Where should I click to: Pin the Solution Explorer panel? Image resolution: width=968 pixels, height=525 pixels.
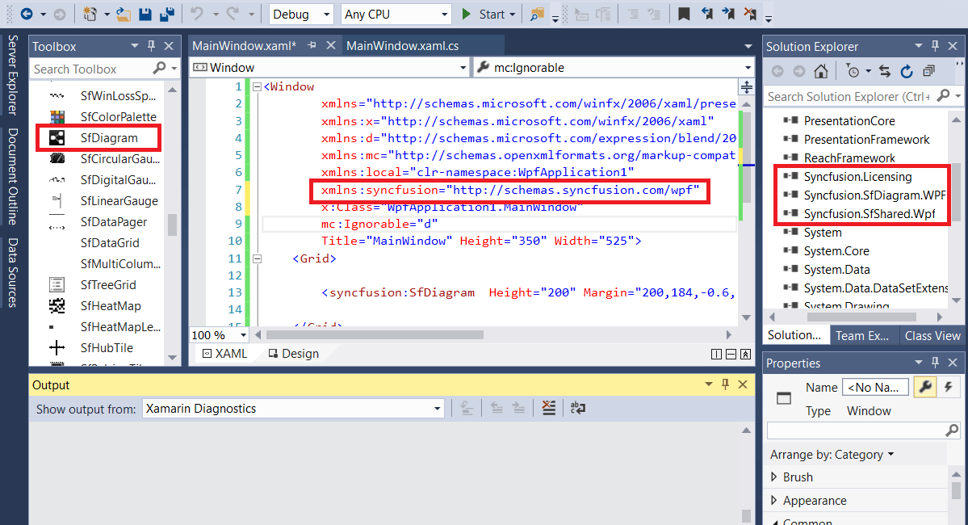936,45
